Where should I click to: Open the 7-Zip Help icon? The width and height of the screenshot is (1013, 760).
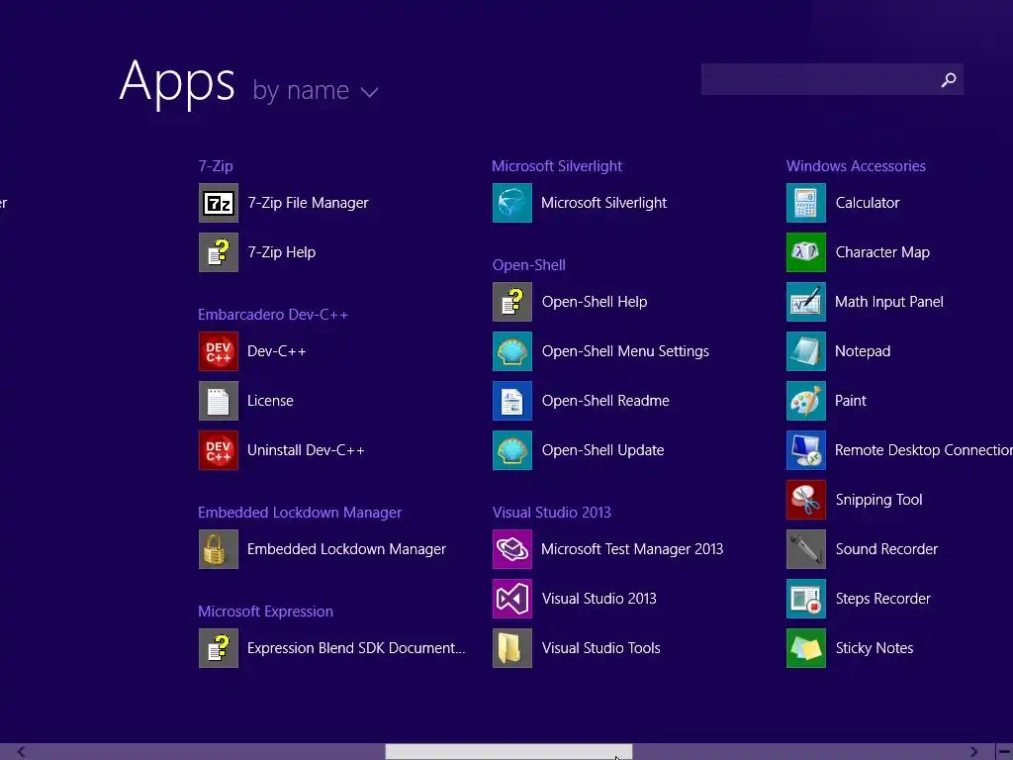coord(219,252)
